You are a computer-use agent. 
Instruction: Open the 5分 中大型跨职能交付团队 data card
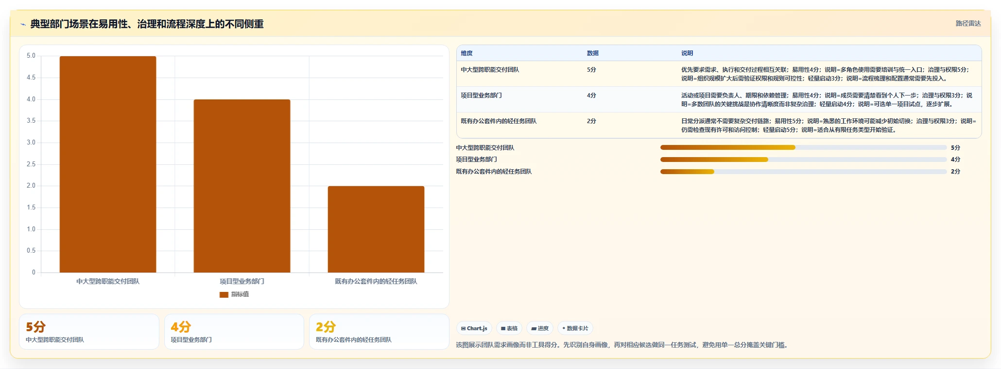click(89, 332)
